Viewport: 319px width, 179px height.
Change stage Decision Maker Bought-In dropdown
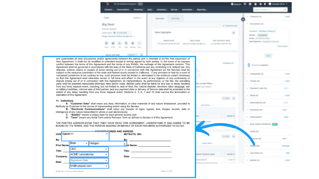[121, 36]
